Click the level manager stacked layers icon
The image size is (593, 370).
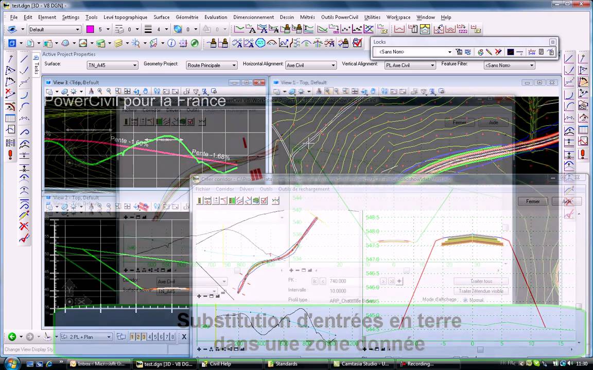(x=118, y=43)
